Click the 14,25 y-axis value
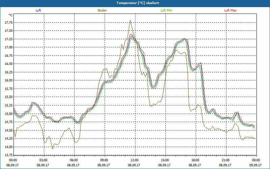Screen dimensions: 270x169 pos(9,139)
